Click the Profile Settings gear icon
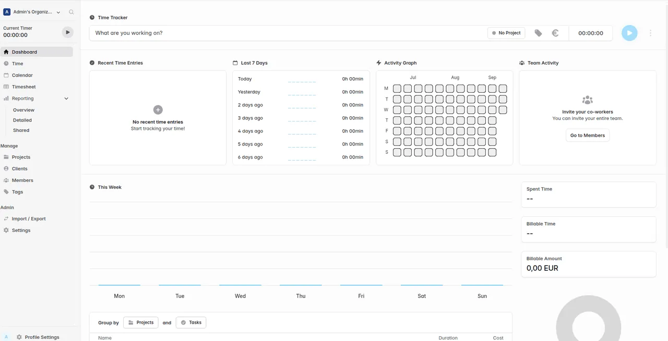 (19, 337)
